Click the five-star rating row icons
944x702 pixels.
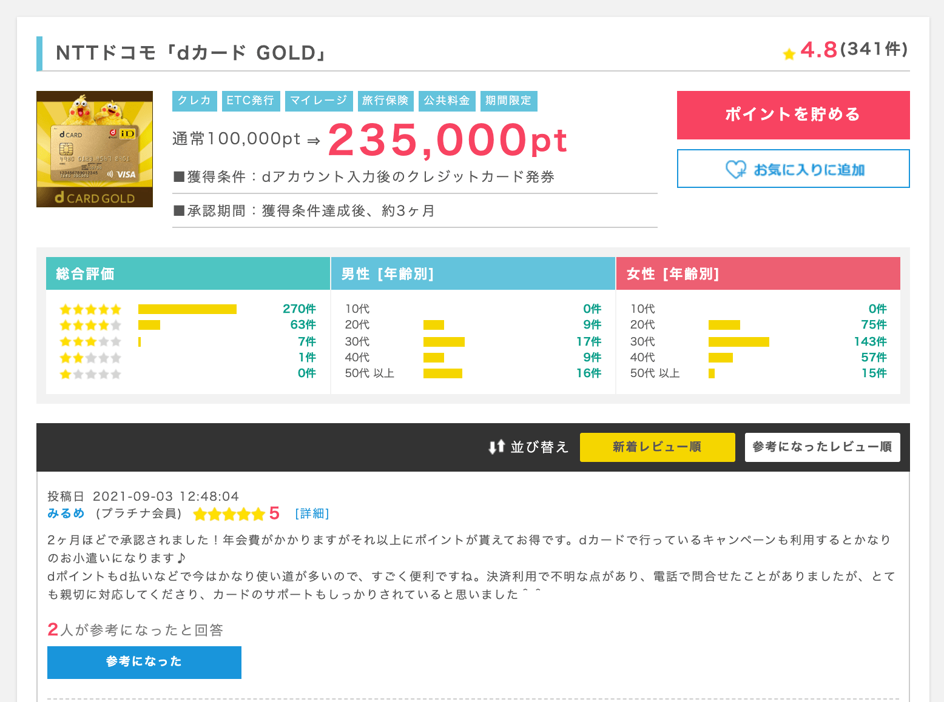90,310
